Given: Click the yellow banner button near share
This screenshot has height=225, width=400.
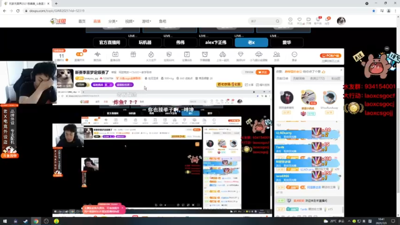Looking at the screenshot, I should tap(229, 84).
